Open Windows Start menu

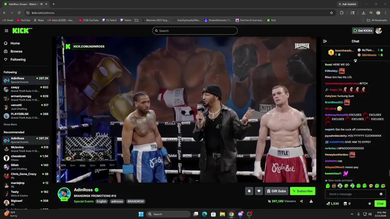(141, 214)
